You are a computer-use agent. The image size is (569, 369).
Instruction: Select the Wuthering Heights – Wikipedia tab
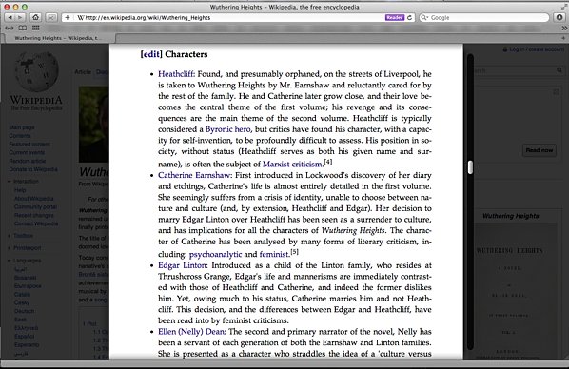[58, 38]
